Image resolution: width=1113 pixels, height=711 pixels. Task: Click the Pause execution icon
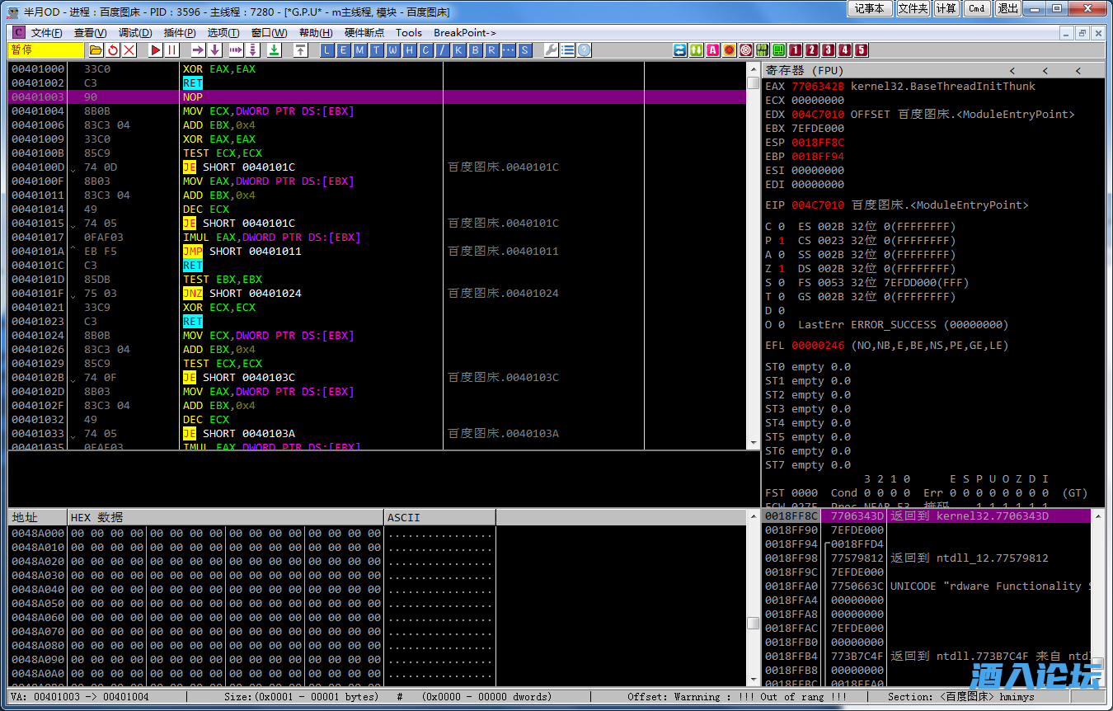point(171,50)
